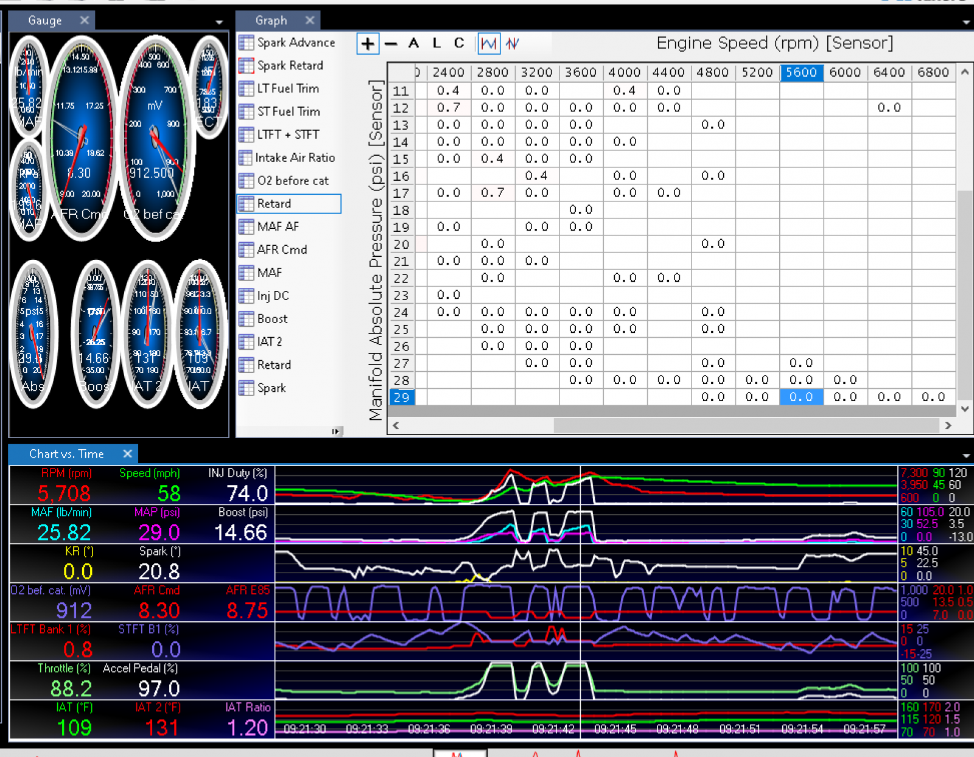974x757 pixels.
Task: Click the vertical scrollbar thumb of table
Action: coord(965,296)
